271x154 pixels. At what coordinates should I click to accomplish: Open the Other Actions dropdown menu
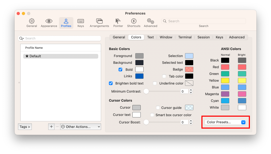coord(81,127)
